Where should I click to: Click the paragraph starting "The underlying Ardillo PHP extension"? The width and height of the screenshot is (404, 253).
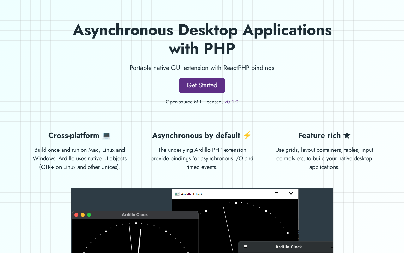pyautogui.click(x=202, y=158)
